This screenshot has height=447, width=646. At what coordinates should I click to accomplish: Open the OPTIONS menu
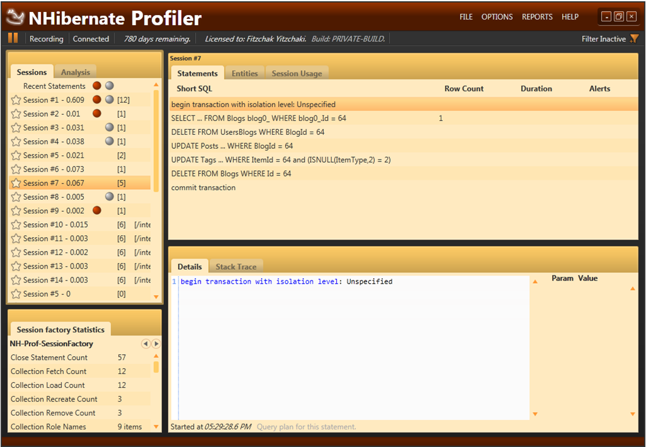coord(497,17)
